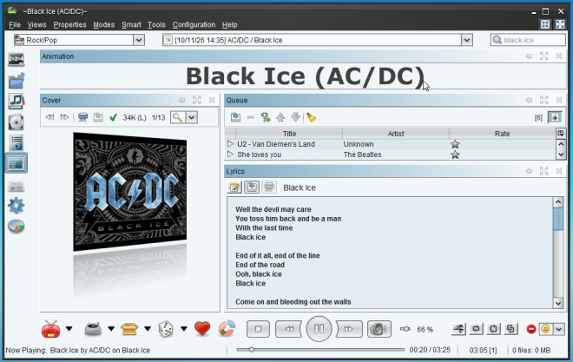This screenshot has height=362, width=573.
Task: Save the queue as playlist icon
Action: point(235,117)
